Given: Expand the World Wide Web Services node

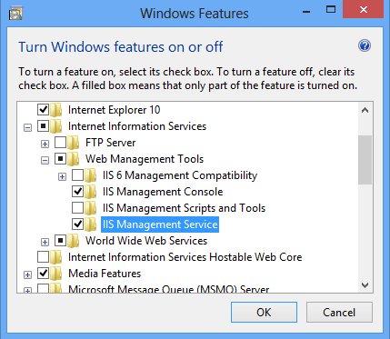Looking at the screenshot, I should tap(45, 242).
